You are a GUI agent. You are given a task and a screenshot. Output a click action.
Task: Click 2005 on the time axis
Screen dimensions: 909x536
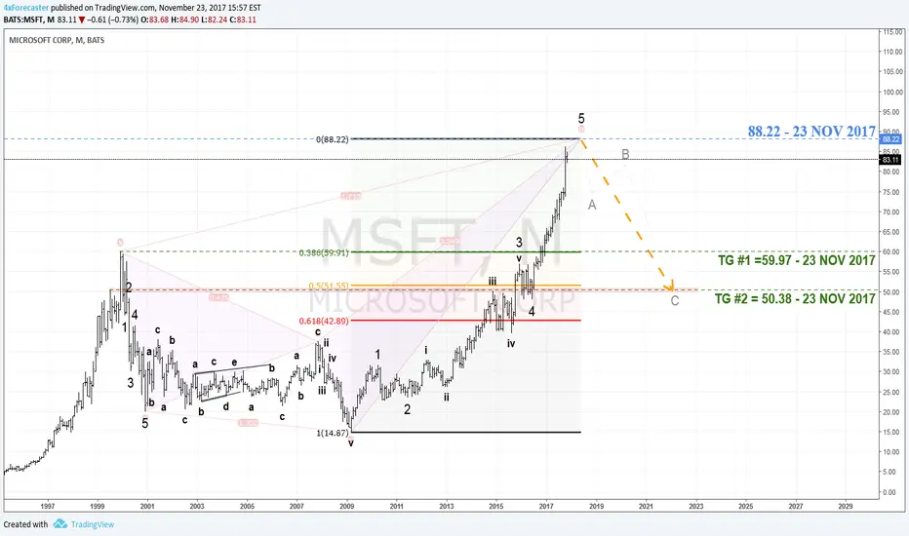click(247, 506)
